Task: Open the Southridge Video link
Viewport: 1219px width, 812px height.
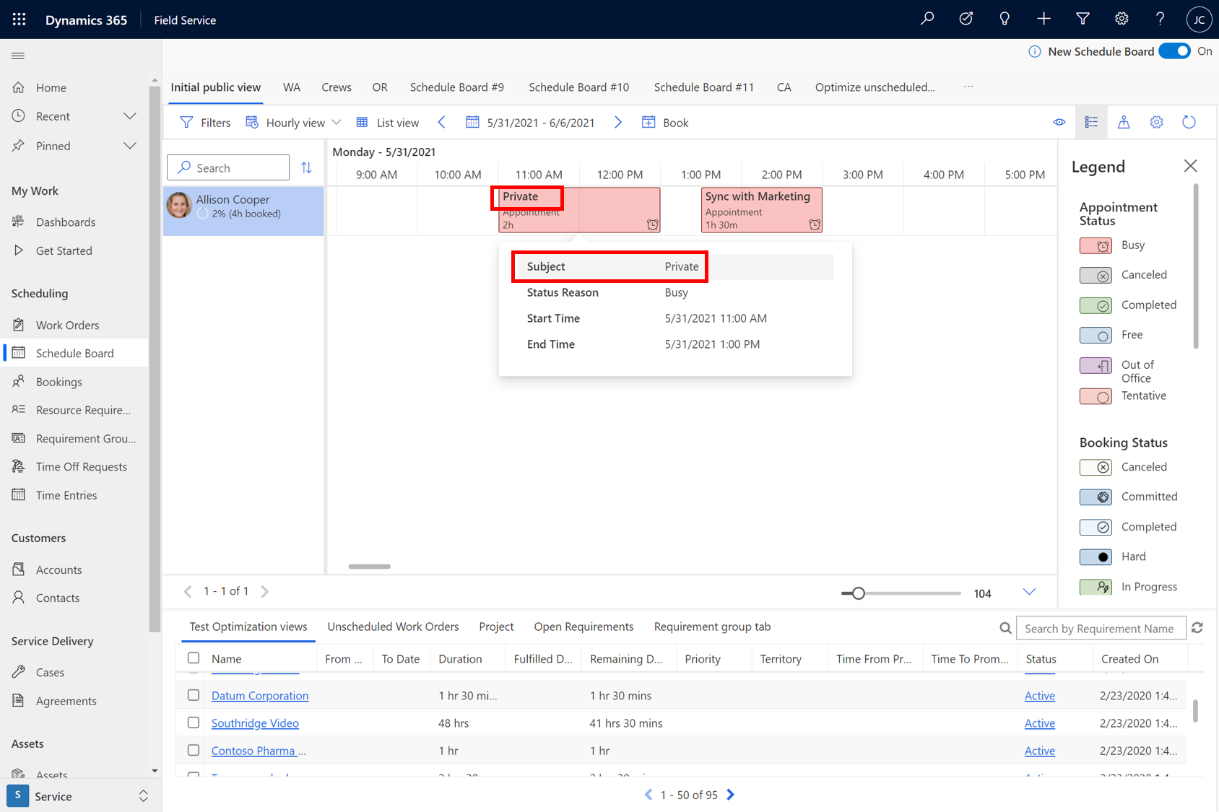Action: (255, 723)
